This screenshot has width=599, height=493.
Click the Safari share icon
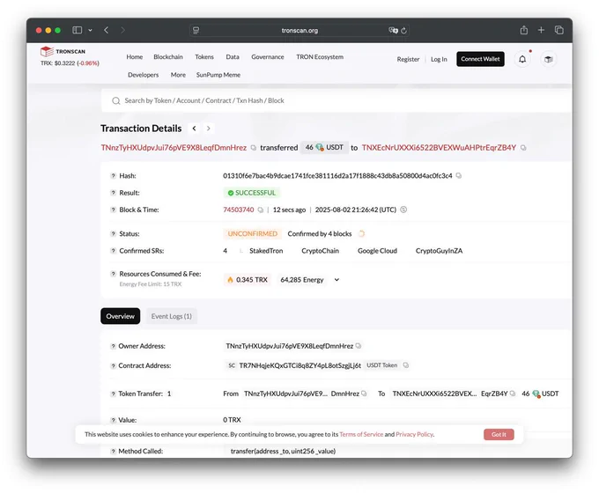pos(524,30)
